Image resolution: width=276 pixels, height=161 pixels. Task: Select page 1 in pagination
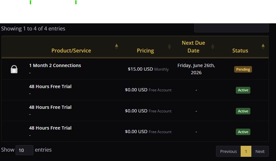point(246,151)
